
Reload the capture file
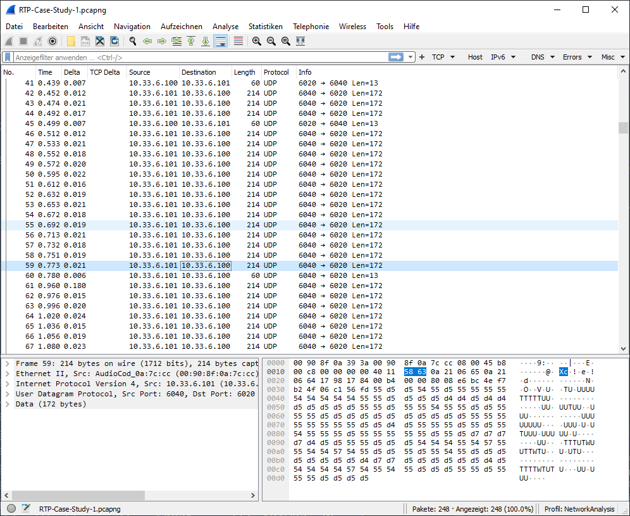click(114, 41)
